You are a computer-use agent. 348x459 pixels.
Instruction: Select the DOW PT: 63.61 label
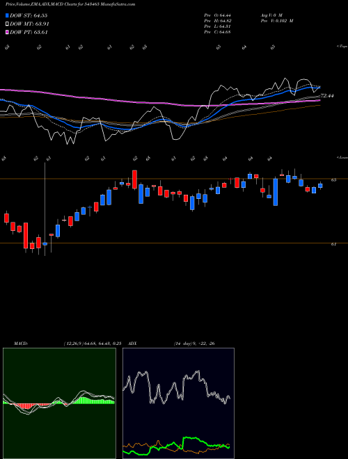click(x=29, y=32)
